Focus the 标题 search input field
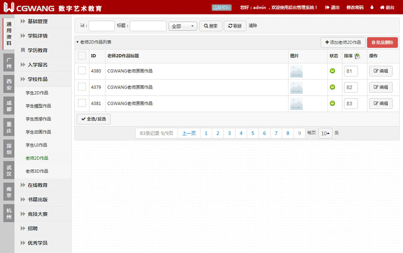Image resolution: width=403 pixels, height=253 pixels. tap(148, 26)
